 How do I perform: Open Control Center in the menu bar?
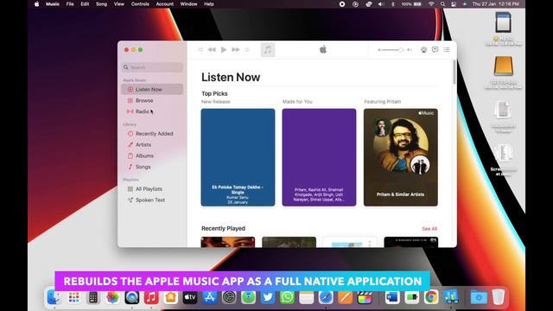(x=454, y=4)
